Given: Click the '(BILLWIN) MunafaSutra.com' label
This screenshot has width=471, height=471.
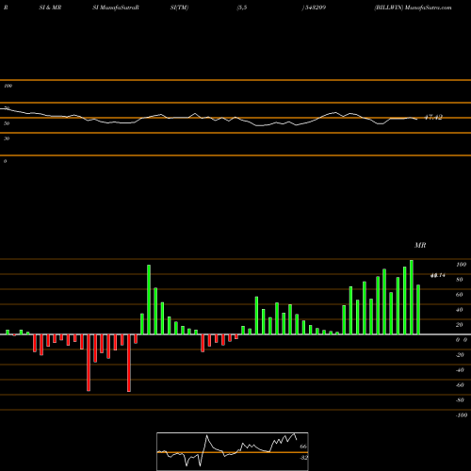Looking at the screenshot, I should (413, 8).
